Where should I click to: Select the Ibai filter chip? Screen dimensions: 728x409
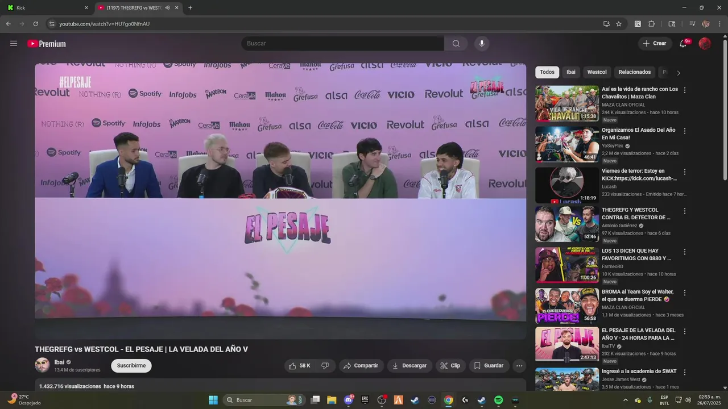tap(570, 72)
